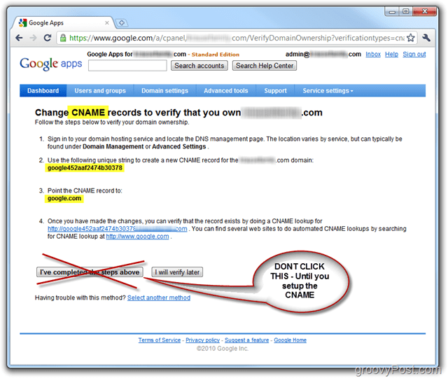Click the Google apps logo

point(51,64)
